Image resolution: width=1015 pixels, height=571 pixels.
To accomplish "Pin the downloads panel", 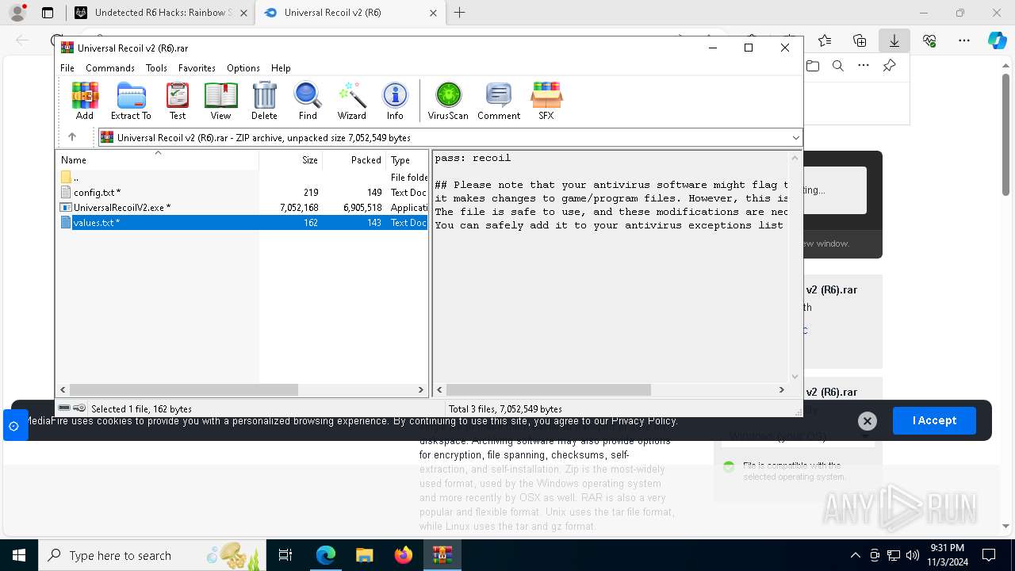I will [x=889, y=66].
